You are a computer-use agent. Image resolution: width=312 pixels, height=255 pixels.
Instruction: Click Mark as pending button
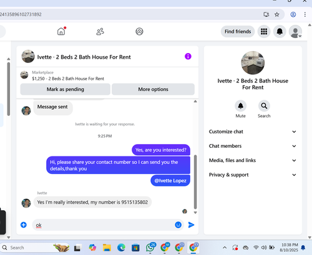coord(66,89)
